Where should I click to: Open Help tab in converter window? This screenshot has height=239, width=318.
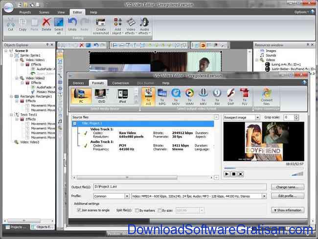166,83
